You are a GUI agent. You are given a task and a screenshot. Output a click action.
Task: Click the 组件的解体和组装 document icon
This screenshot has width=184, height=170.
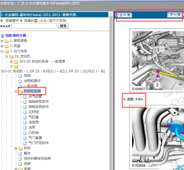coord(20,159)
